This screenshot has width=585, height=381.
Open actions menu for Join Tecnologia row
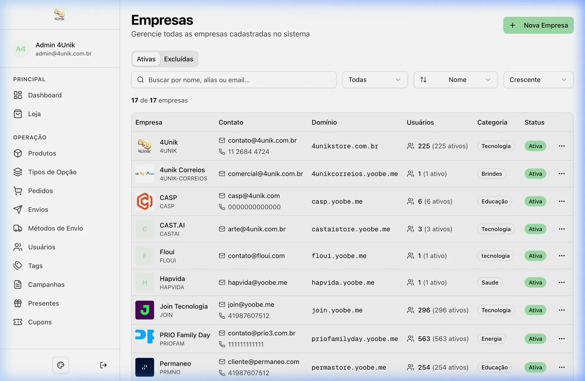562,310
